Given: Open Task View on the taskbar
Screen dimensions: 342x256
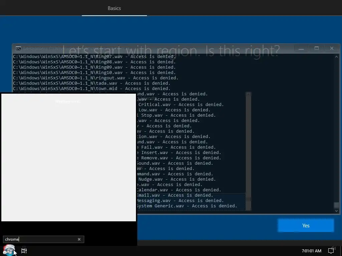Looking at the screenshot, I should coord(24,251).
